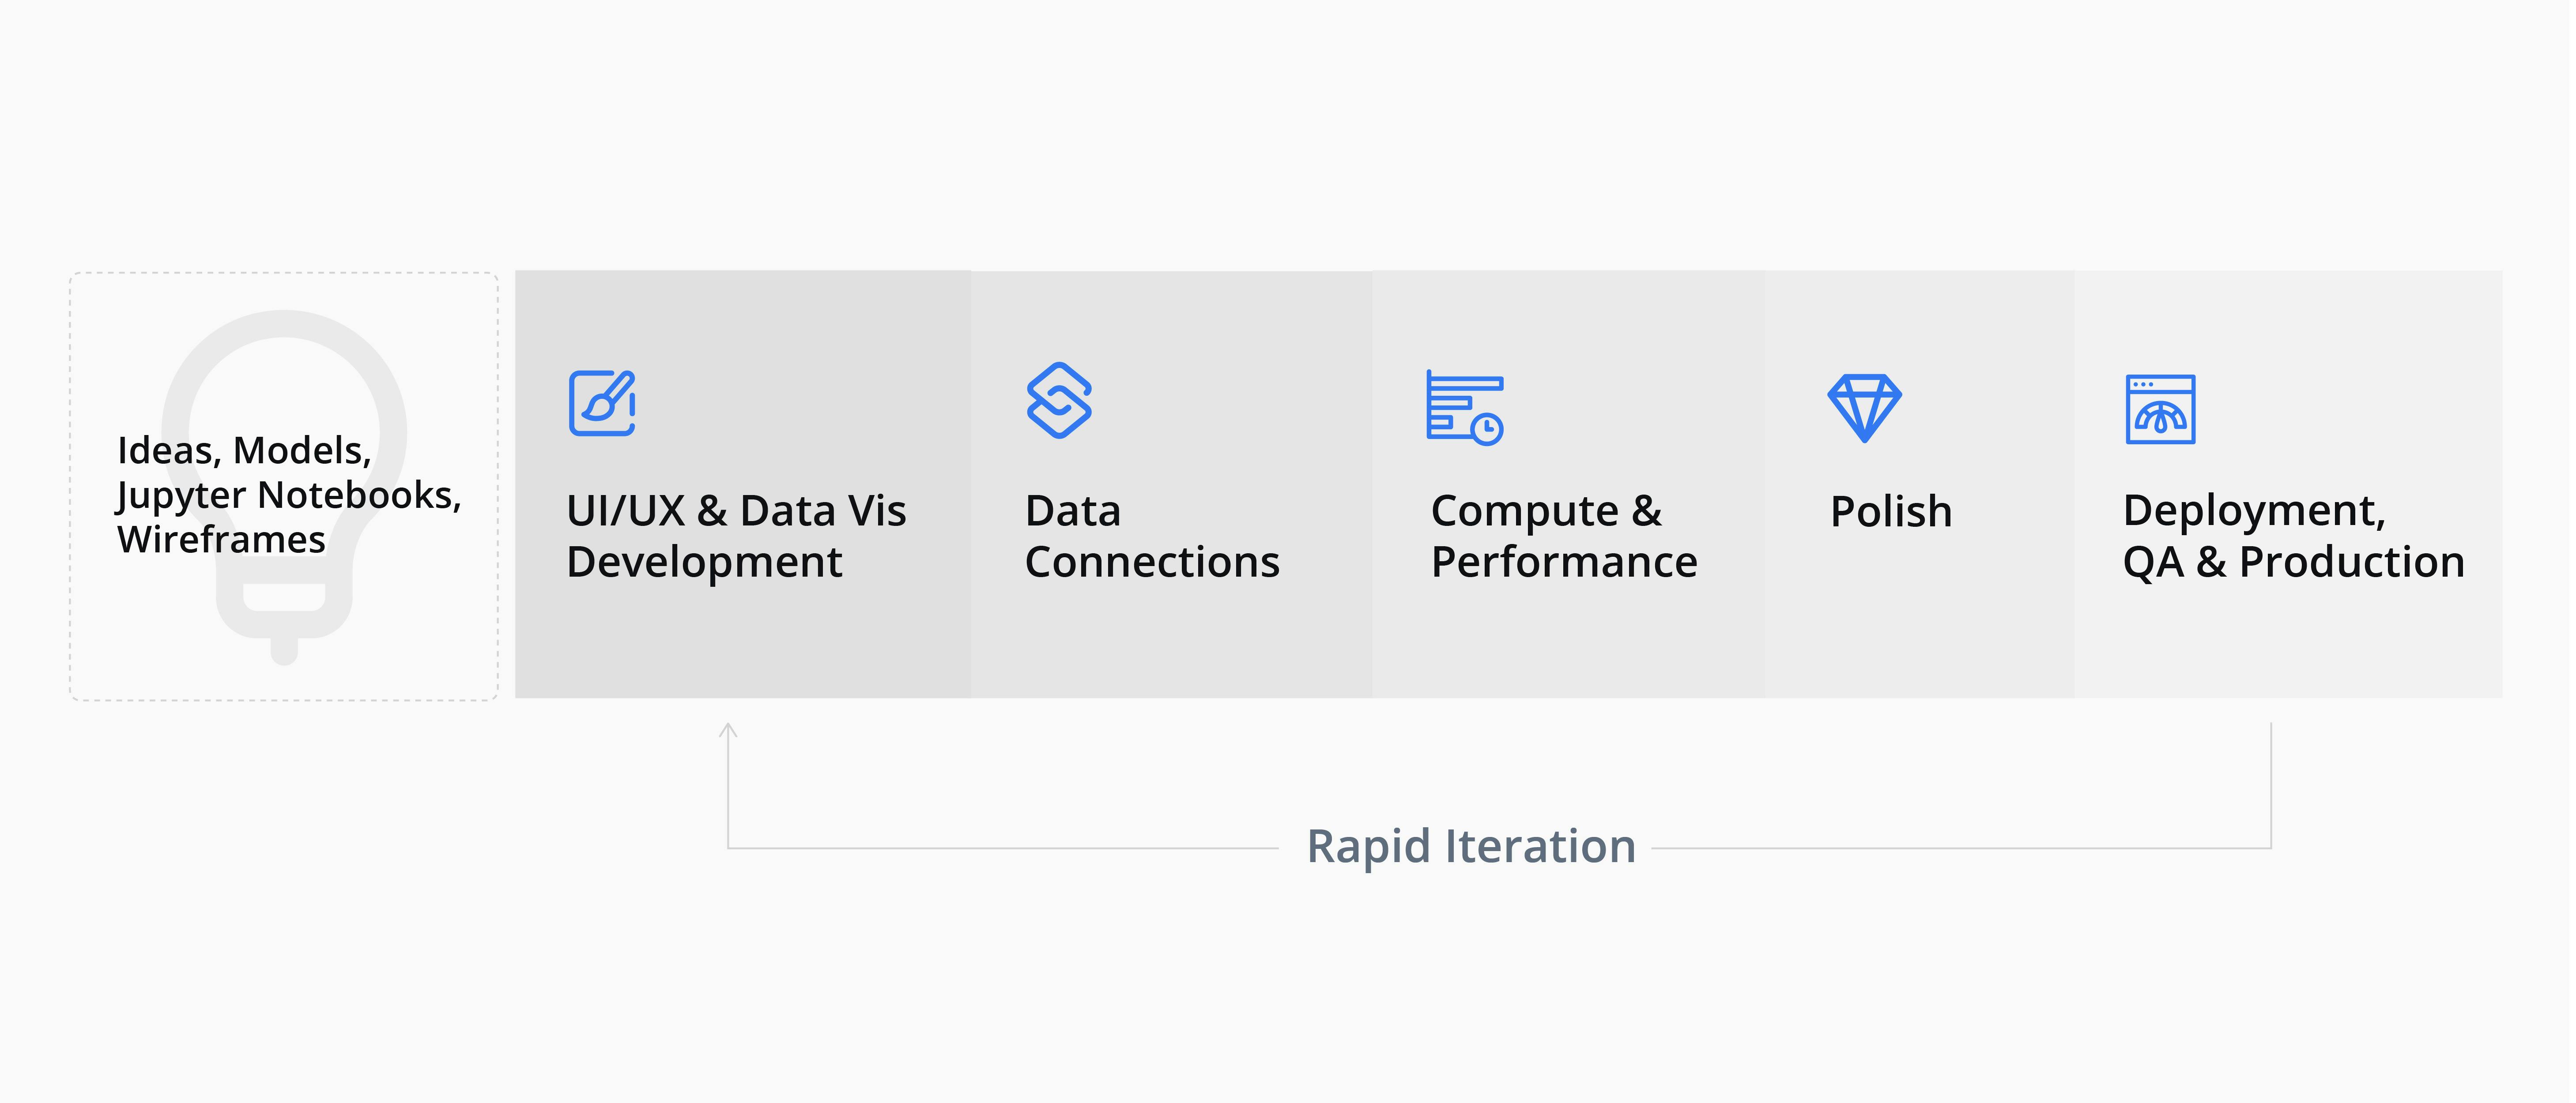Click iteration line below Deployment panel
The image size is (2576, 1103).
[x=2271, y=785]
